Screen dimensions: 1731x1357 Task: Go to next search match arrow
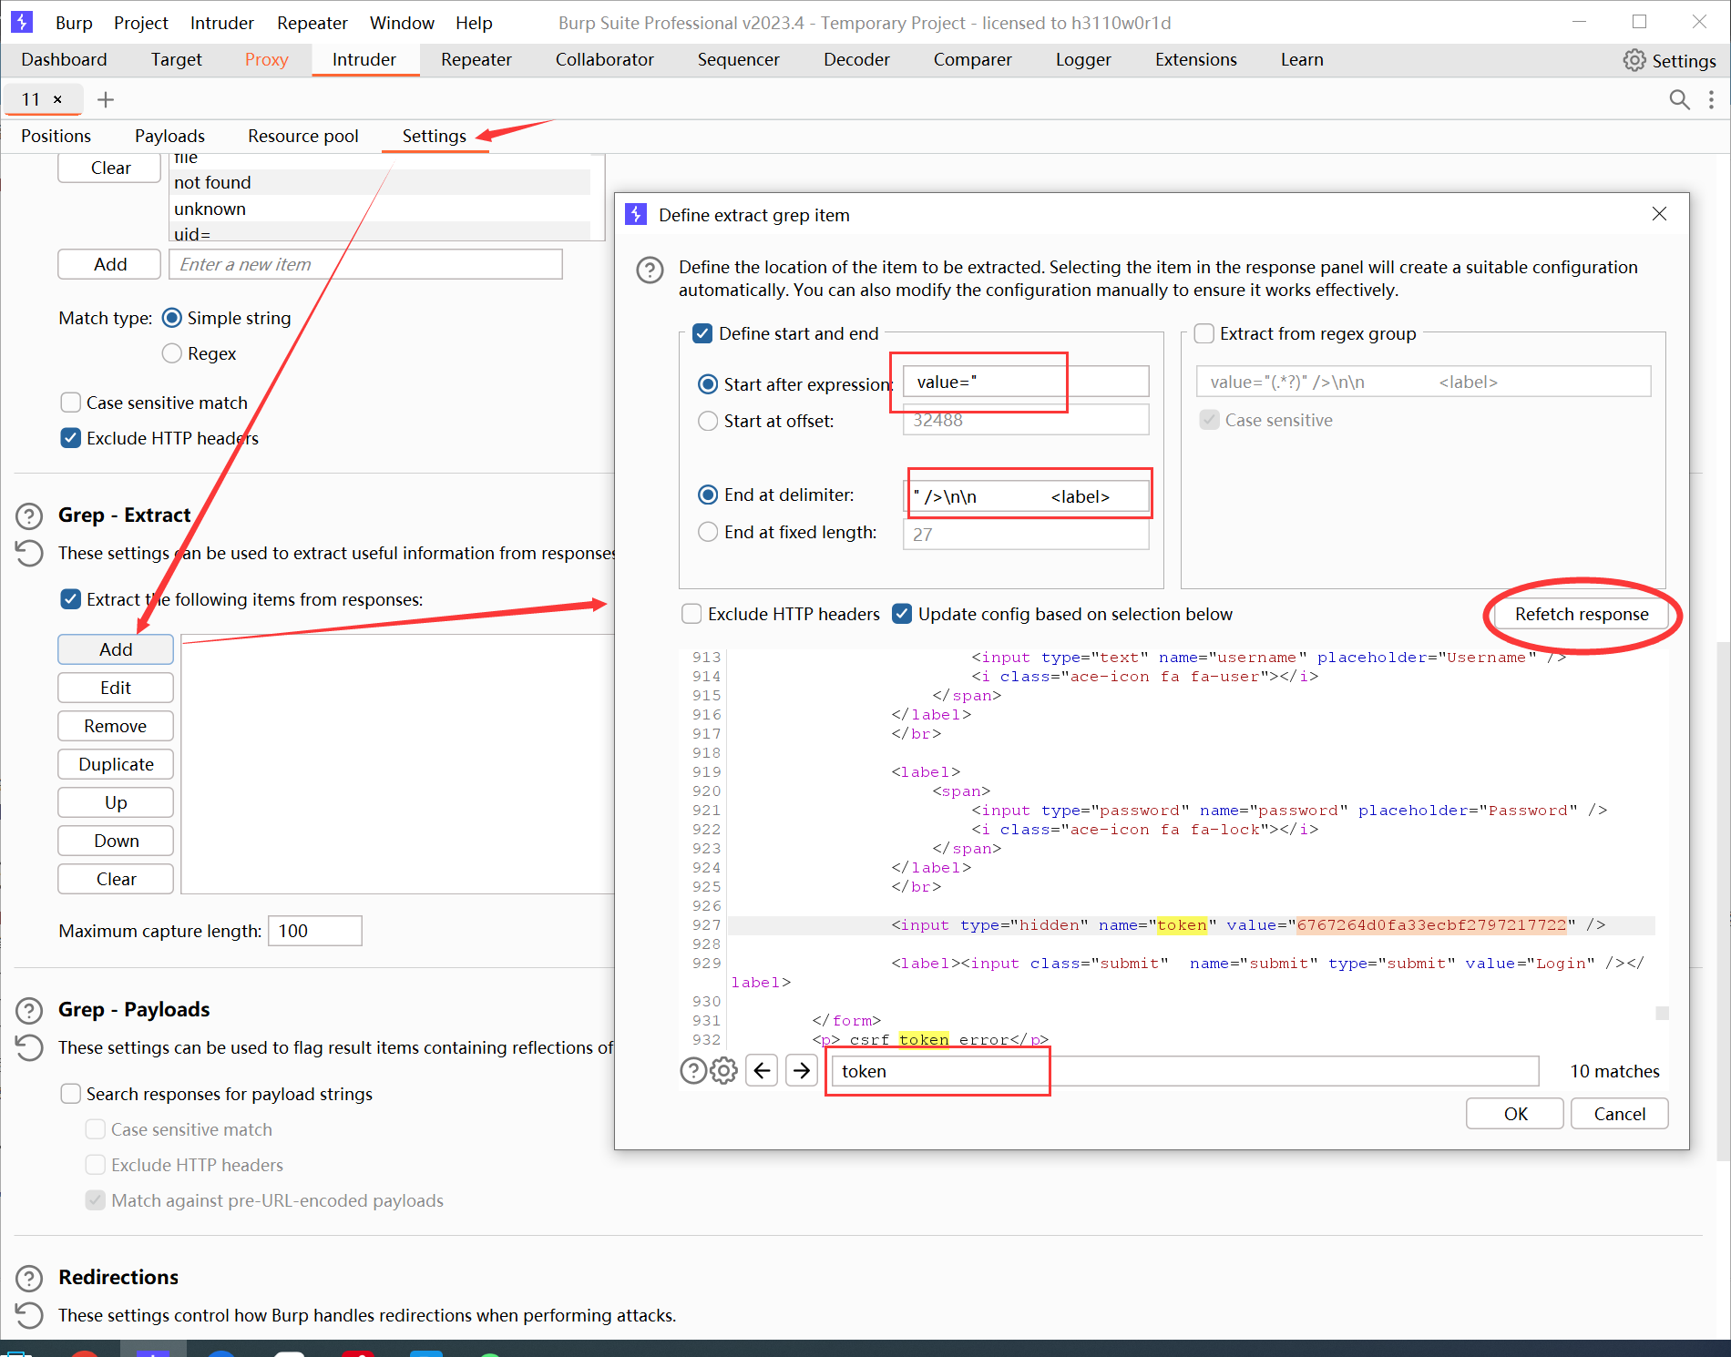[x=802, y=1070]
